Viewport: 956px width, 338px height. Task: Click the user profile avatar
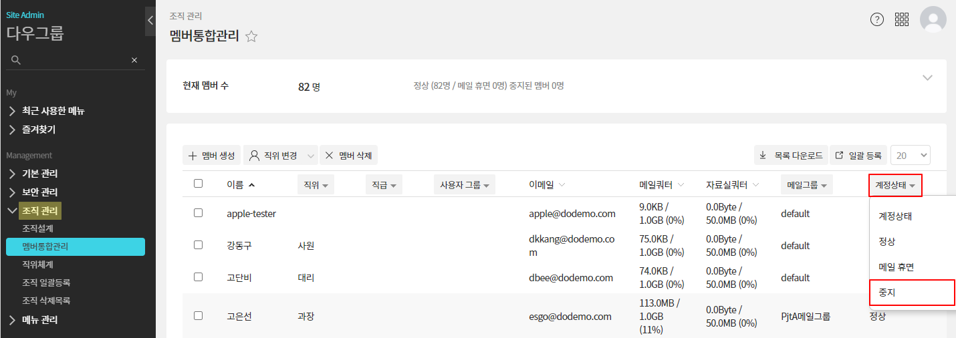point(933,19)
